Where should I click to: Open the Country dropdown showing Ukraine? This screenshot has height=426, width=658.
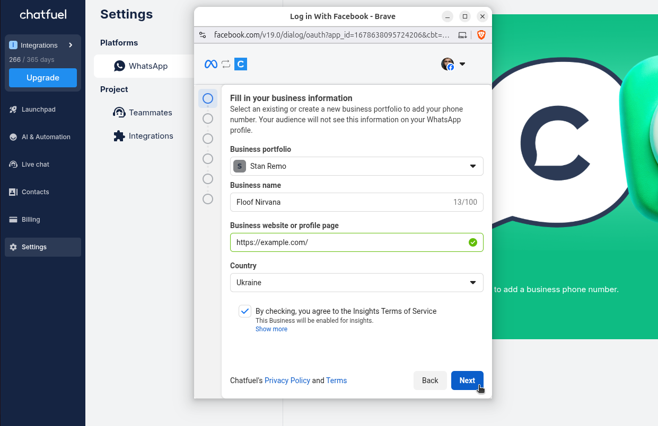357,283
